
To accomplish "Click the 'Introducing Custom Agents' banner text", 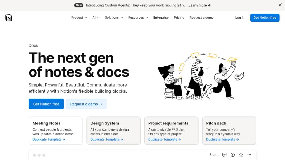I will (x=135, y=5).
